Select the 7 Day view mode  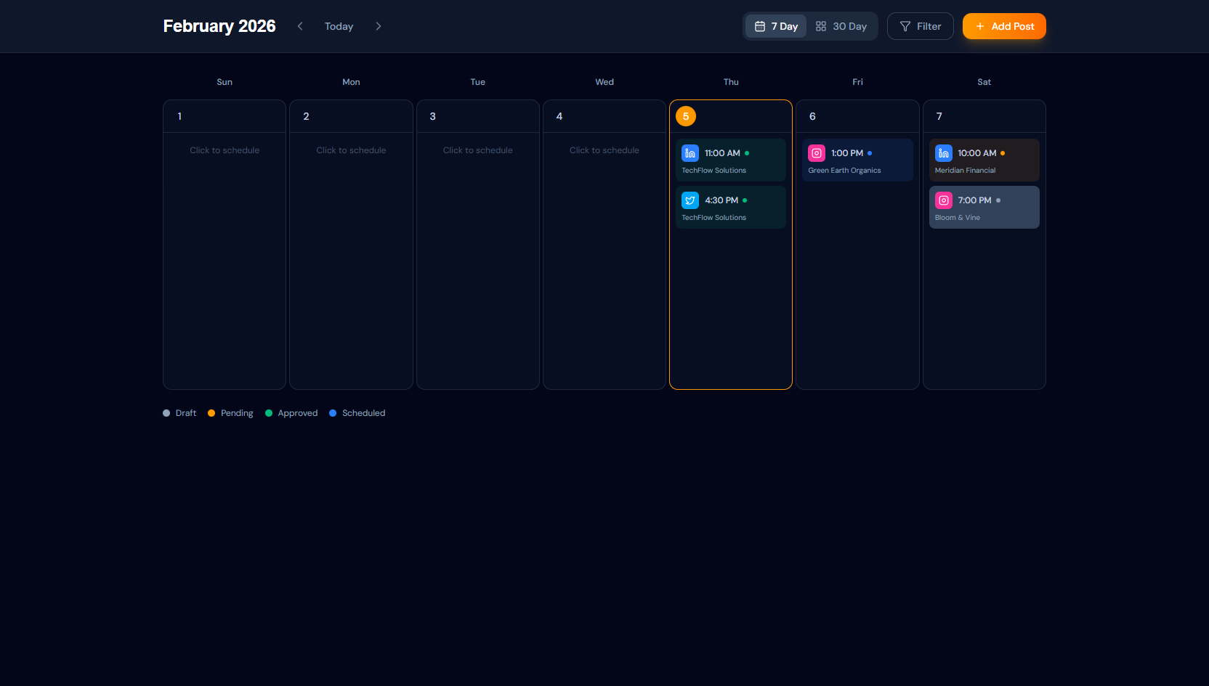click(x=775, y=26)
